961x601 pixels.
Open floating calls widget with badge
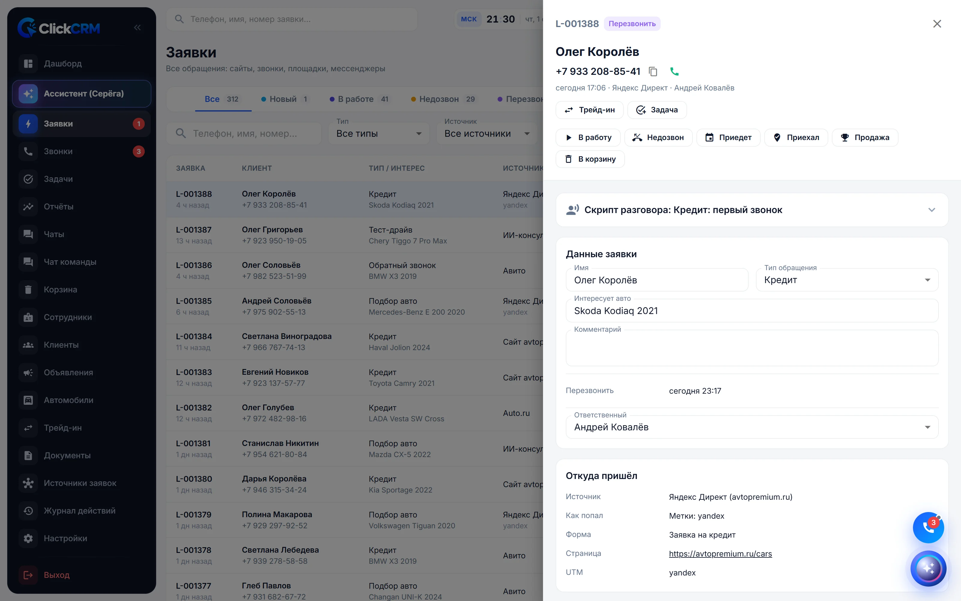click(928, 527)
